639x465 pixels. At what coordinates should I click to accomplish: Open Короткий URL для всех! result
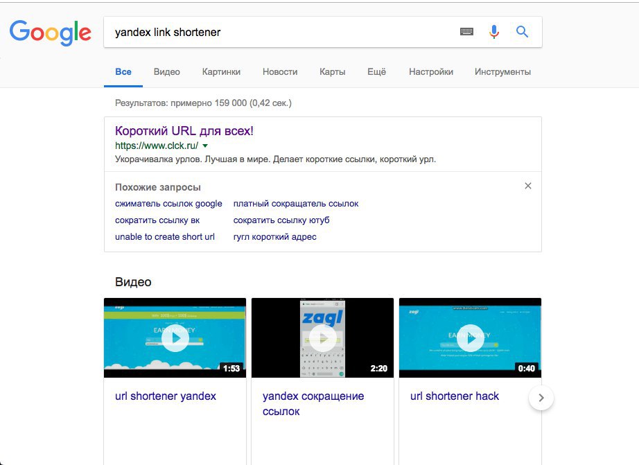coord(184,131)
